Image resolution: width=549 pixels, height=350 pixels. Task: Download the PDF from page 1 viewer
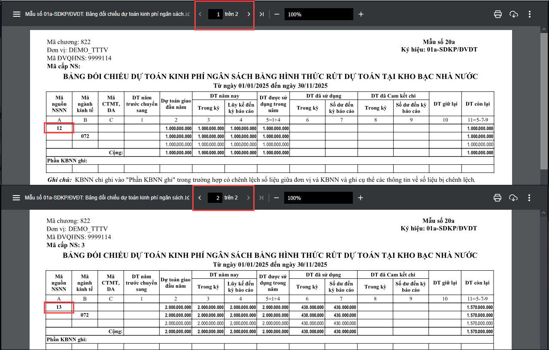point(513,14)
